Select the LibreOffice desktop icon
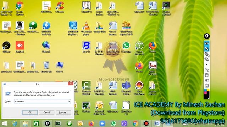The height and width of the screenshot is (127, 227). coord(126,108)
